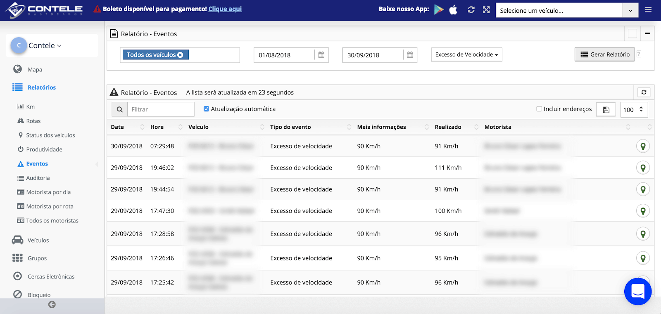Go to Bloqueio section

[x=39, y=295]
